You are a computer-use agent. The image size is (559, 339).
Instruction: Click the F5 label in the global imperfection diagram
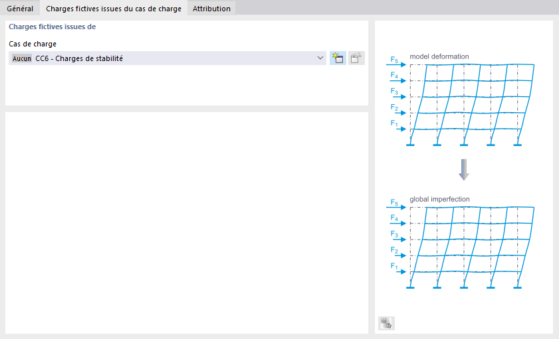coord(394,202)
